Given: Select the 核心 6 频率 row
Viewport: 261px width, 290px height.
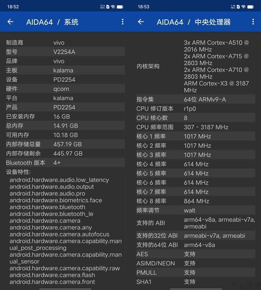Looking at the screenshot, I should [x=196, y=182].
